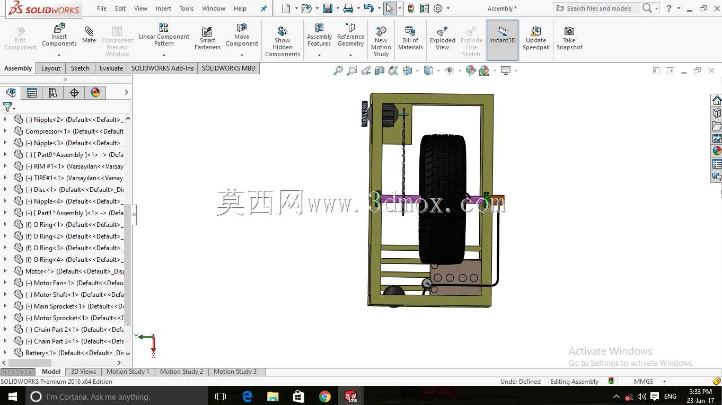Viewport: 722px width, 405px height.
Task: Expand the Disc<1> tree node
Action: (5, 190)
